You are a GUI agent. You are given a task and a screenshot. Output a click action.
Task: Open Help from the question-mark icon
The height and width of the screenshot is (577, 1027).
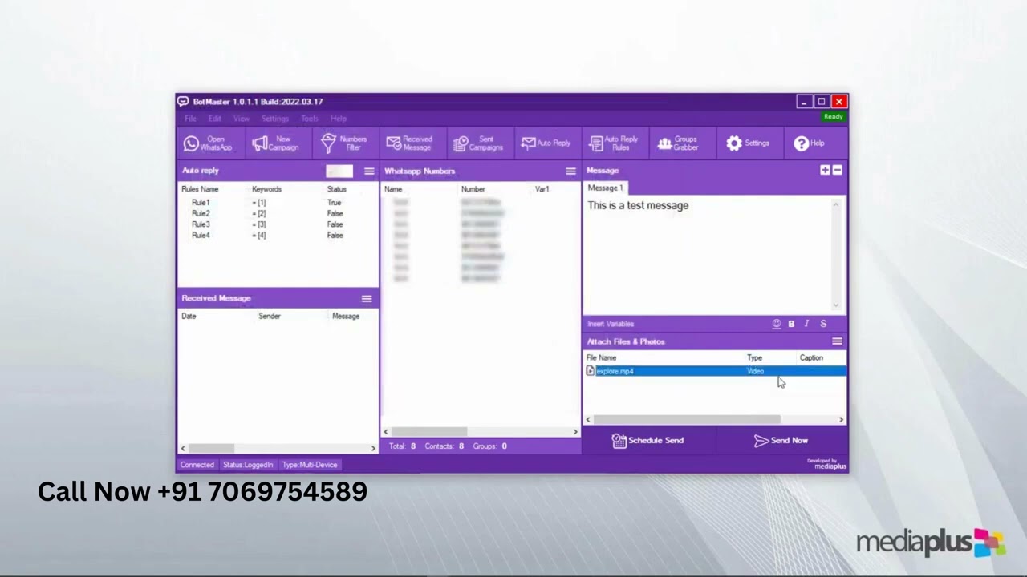(x=810, y=143)
